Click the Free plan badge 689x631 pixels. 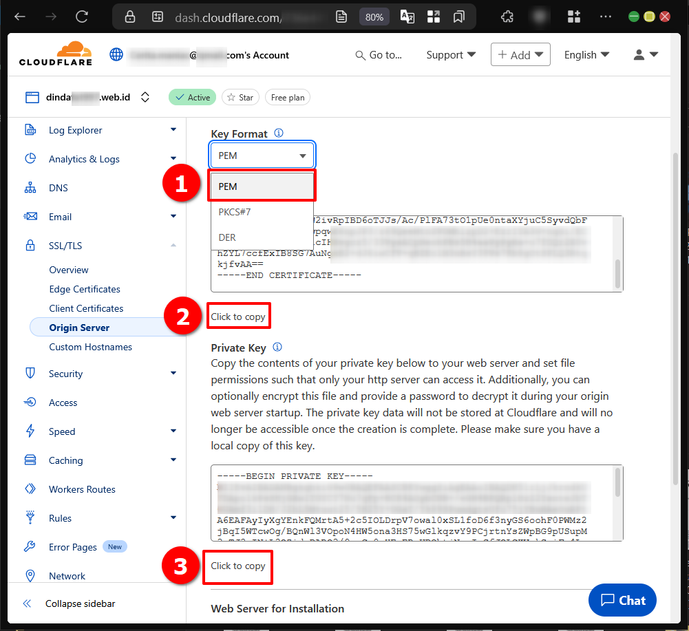(288, 98)
